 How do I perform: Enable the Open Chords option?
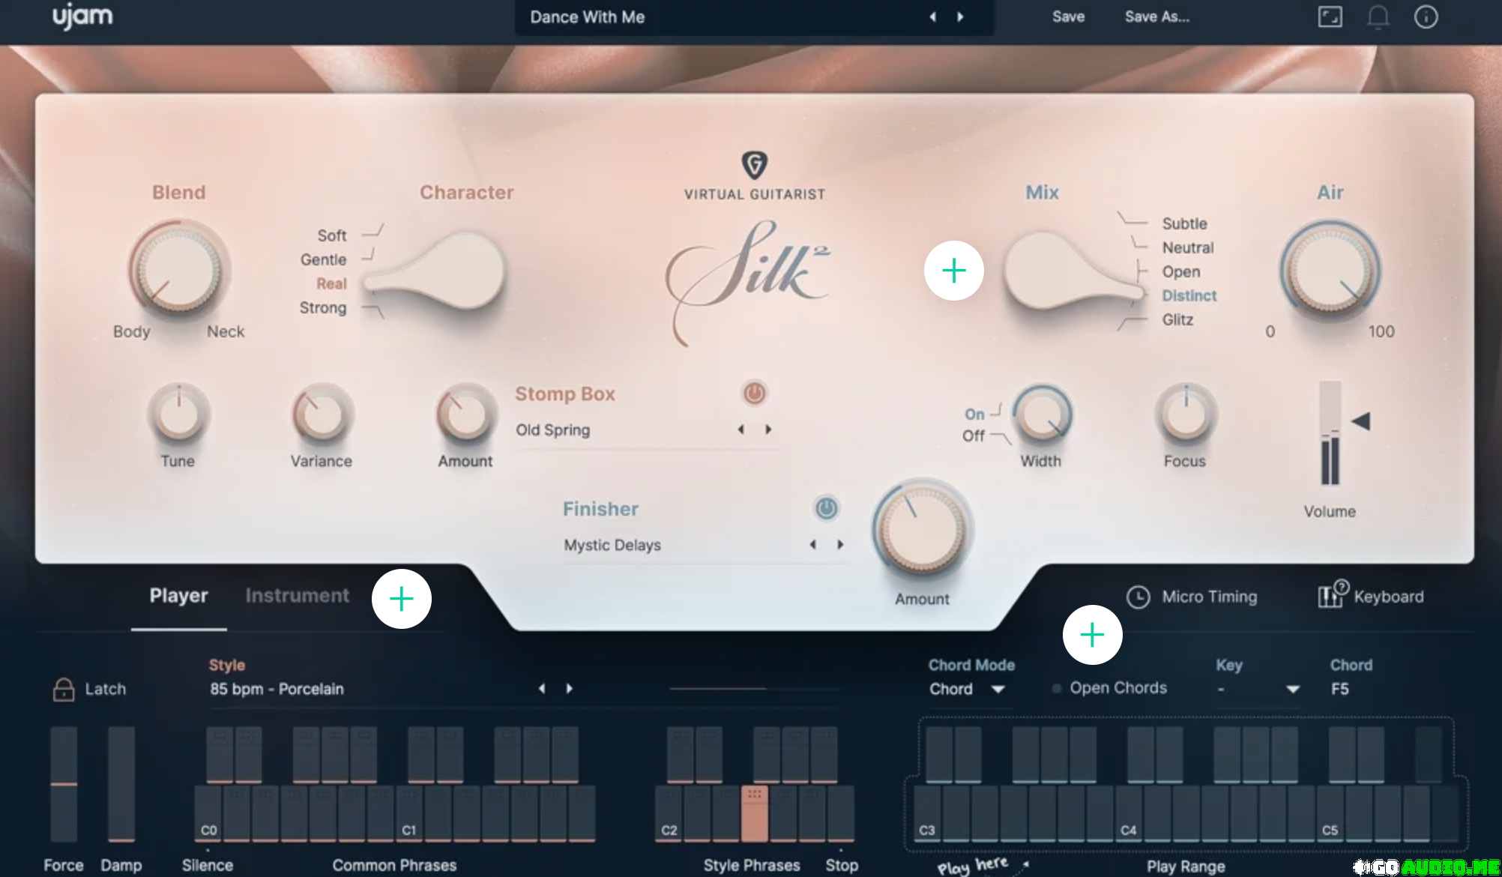point(1110,688)
